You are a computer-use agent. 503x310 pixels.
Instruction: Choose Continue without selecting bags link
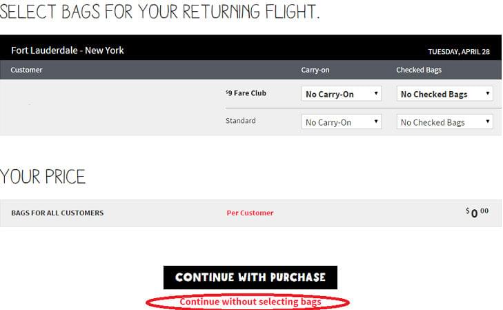250,302
